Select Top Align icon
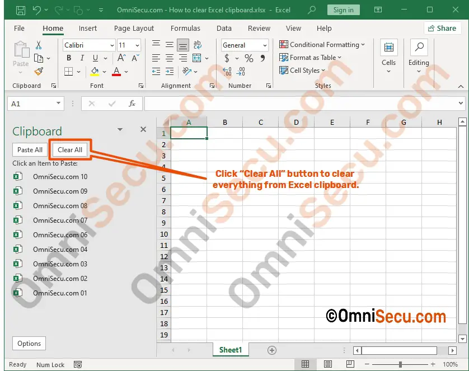 (x=156, y=44)
